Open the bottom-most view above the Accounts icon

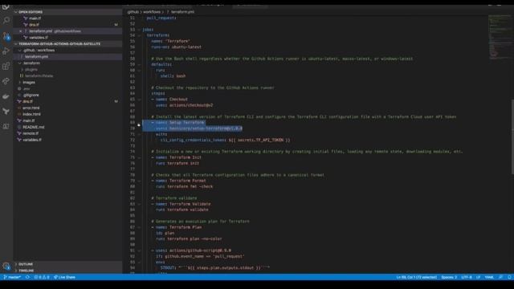click(6, 127)
